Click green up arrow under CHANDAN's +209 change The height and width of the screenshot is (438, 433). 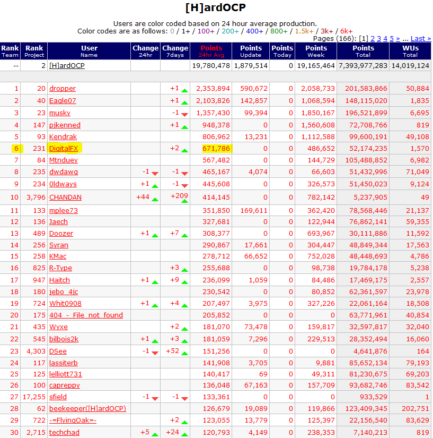coord(184,201)
